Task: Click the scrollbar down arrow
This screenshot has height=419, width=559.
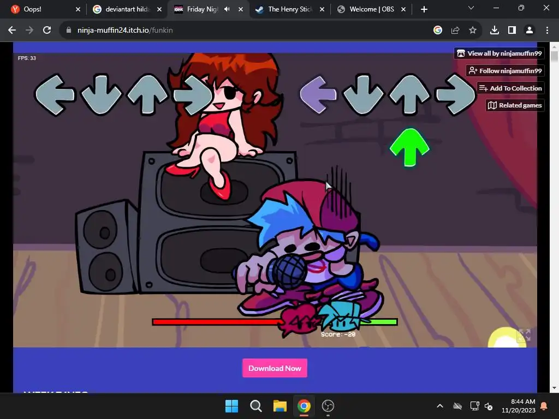Action: (x=555, y=388)
